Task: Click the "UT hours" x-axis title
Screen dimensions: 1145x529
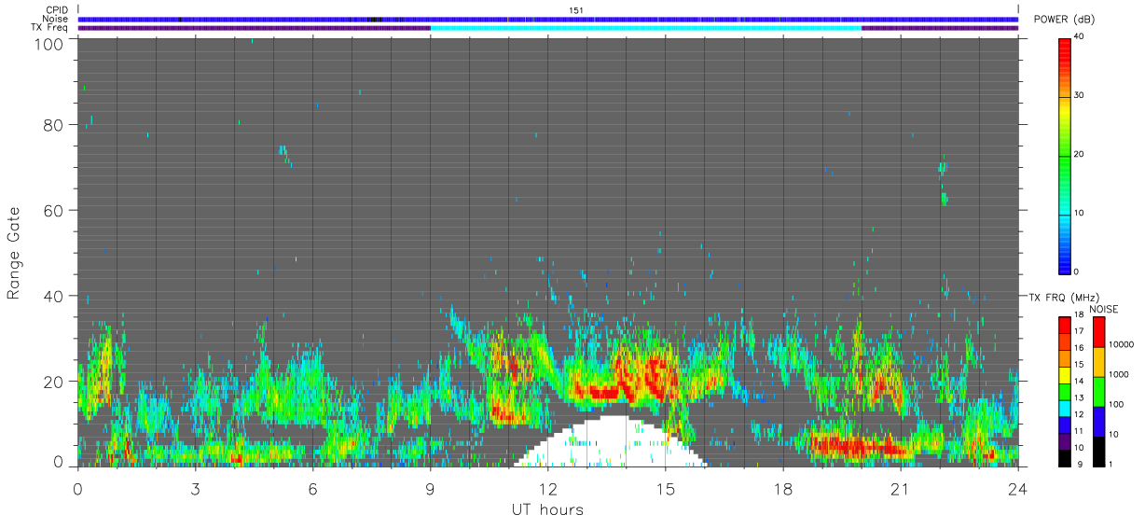Action: (546, 509)
